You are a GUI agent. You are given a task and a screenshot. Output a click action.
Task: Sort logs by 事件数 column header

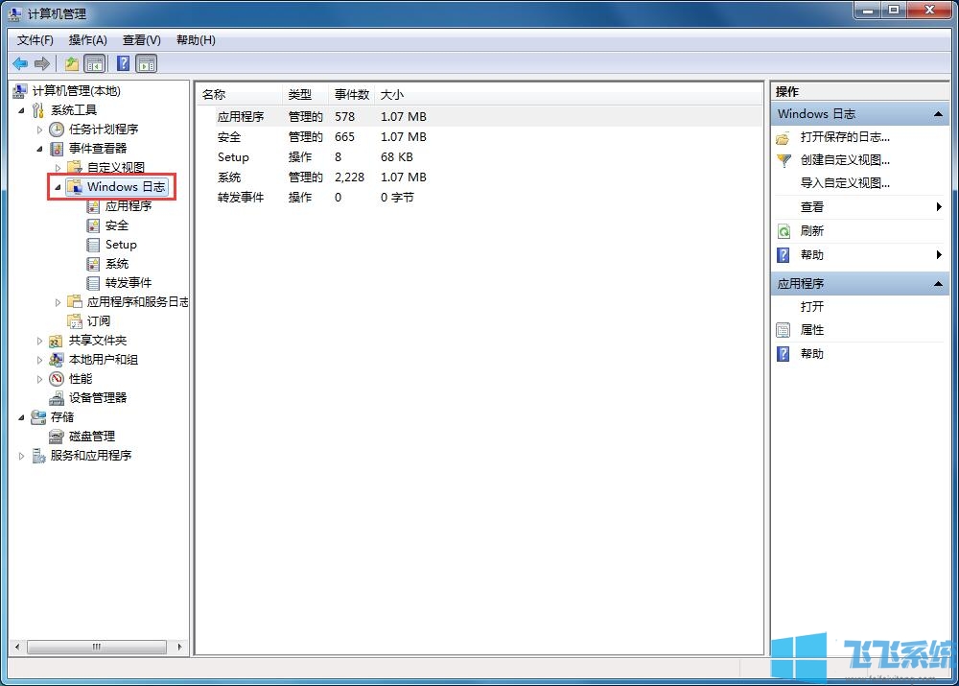pyautogui.click(x=351, y=94)
